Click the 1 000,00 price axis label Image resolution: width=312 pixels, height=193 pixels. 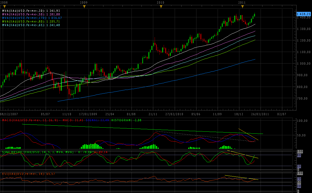(304, 64)
